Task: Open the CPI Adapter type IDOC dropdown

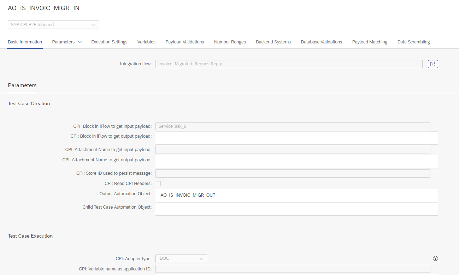Action: (181, 259)
